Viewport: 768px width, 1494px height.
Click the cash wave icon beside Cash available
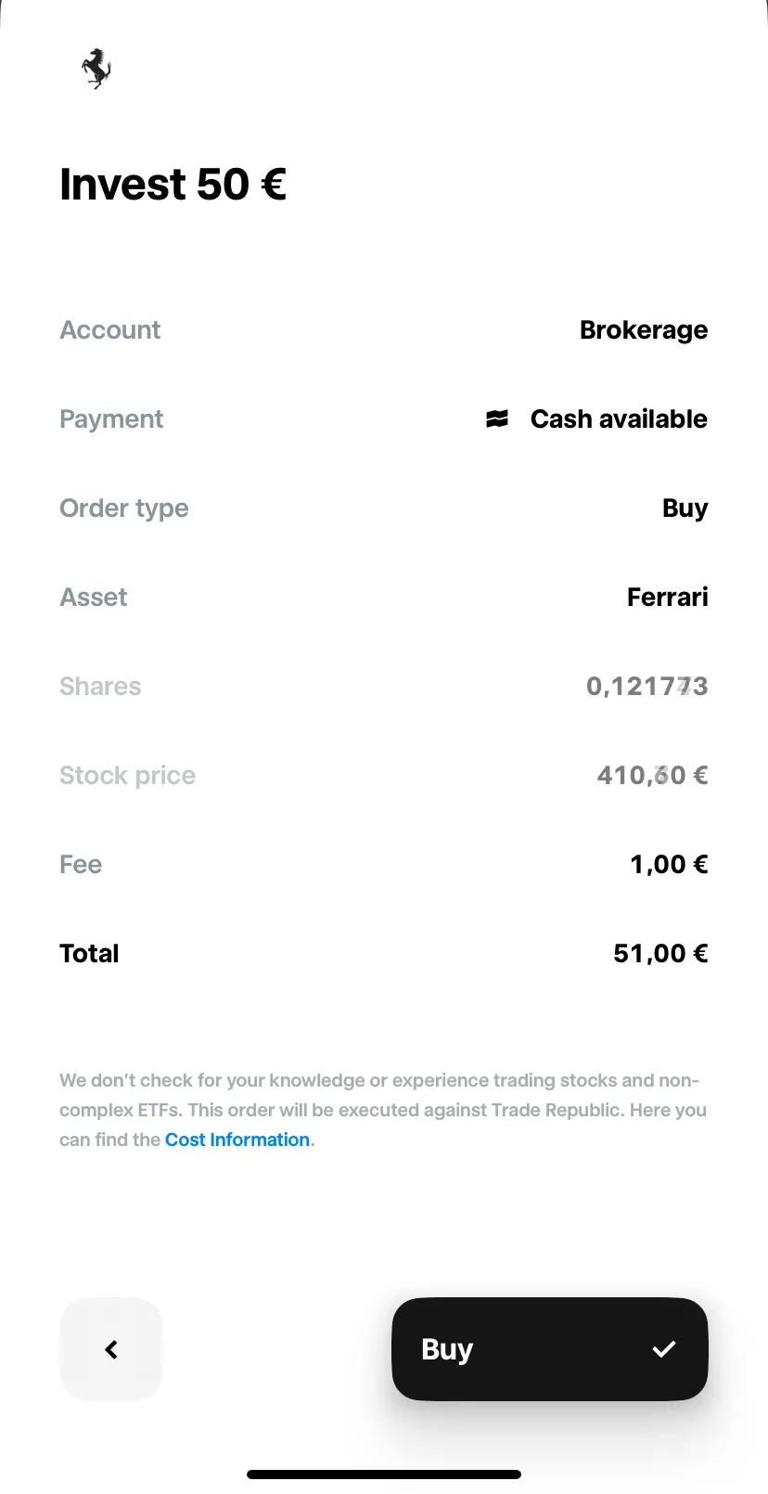pyautogui.click(x=497, y=419)
